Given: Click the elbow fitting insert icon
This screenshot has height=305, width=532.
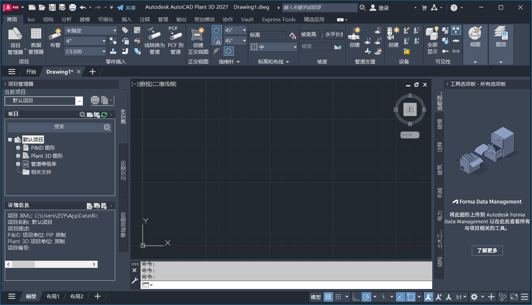Looking at the screenshot, I should [125, 51].
